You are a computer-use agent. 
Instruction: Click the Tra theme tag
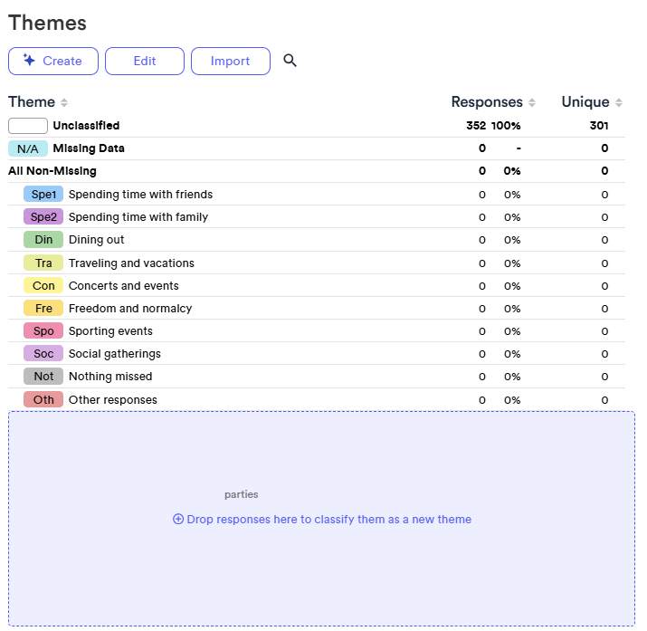point(43,263)
